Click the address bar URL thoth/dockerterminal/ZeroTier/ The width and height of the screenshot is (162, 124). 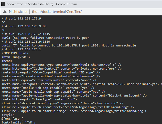(57, 12)
